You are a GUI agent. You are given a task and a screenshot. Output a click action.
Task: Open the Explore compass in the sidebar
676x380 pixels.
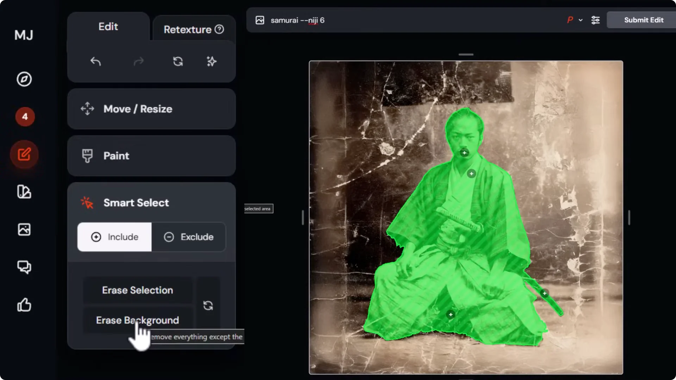tap(24, 79)
